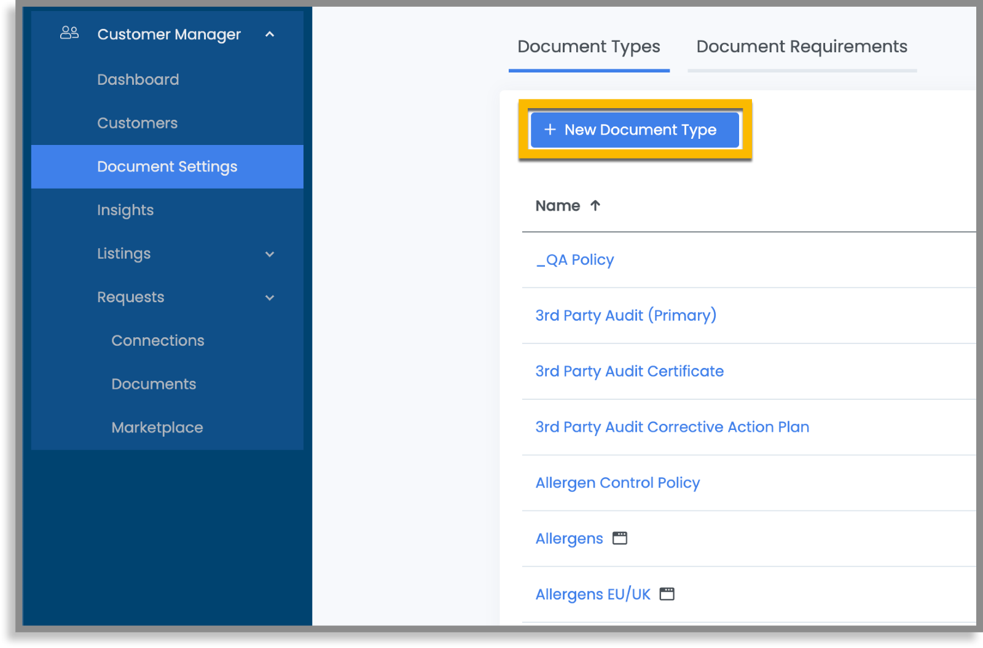The width and height of the screenshot is (983, 648).
Task: Expand the Listings menu
Action: (x=270, y=254)
